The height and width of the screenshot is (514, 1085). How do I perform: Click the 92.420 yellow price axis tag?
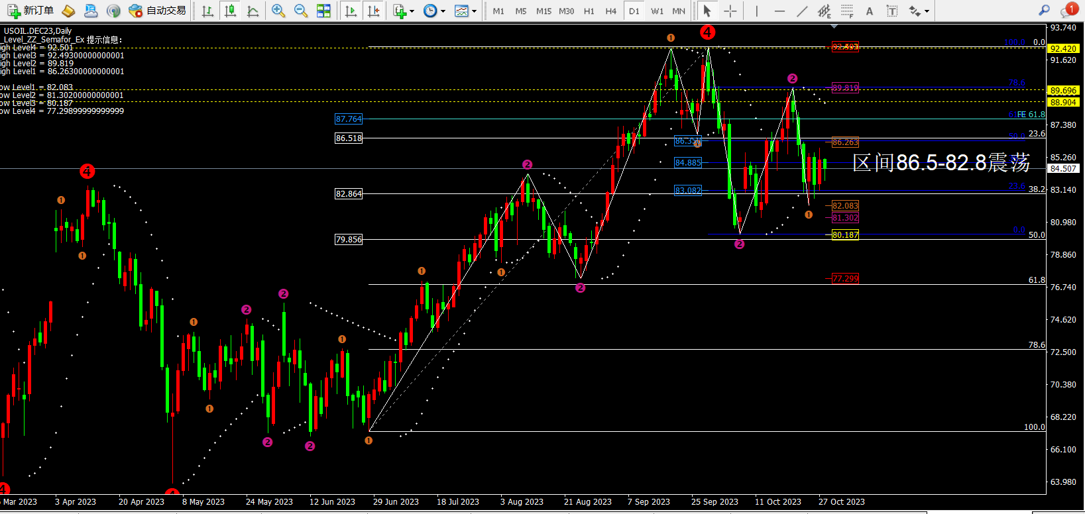pos(1063,48)
